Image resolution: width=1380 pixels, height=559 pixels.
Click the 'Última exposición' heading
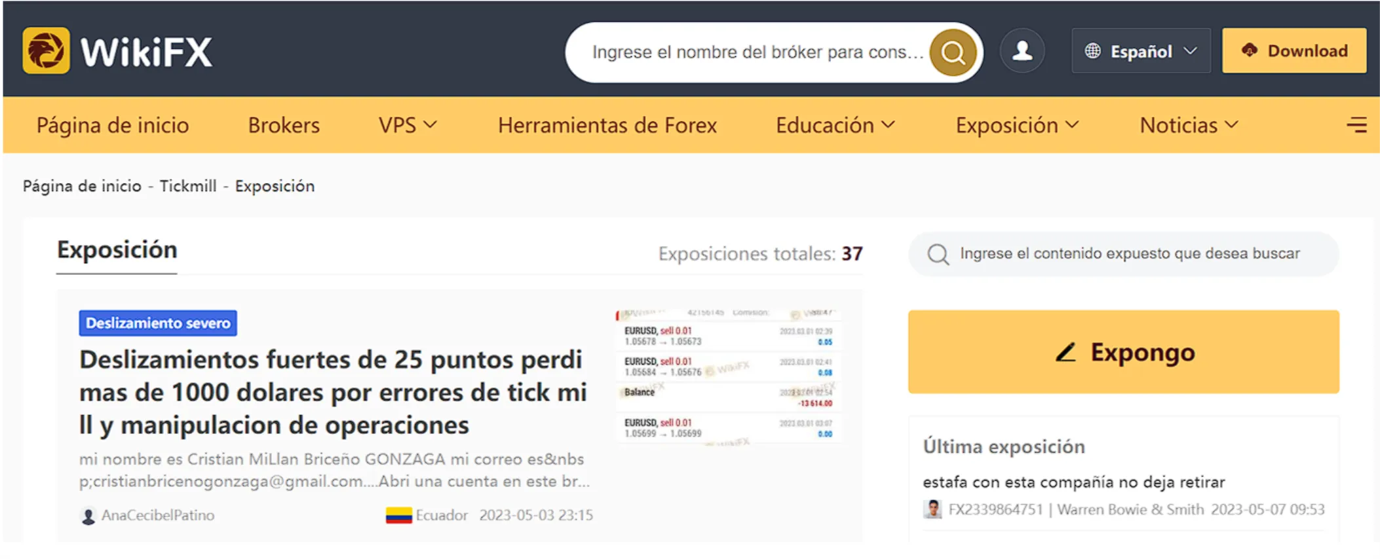(1004, 446)
